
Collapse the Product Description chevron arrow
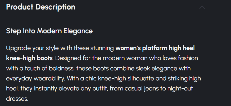[202, 7]
